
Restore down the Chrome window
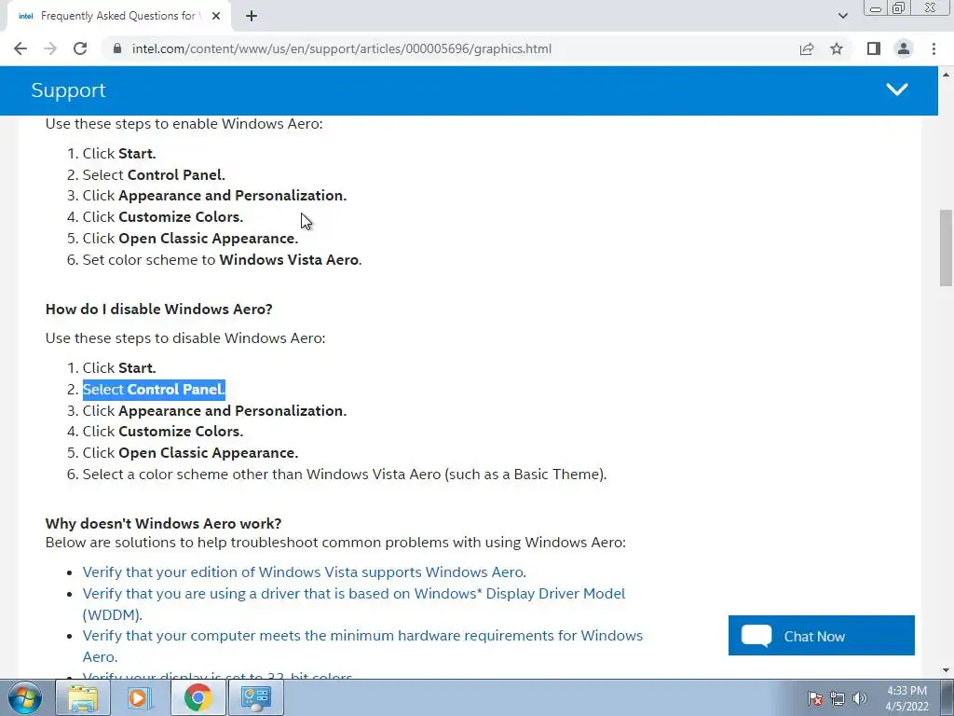(899, 8)
